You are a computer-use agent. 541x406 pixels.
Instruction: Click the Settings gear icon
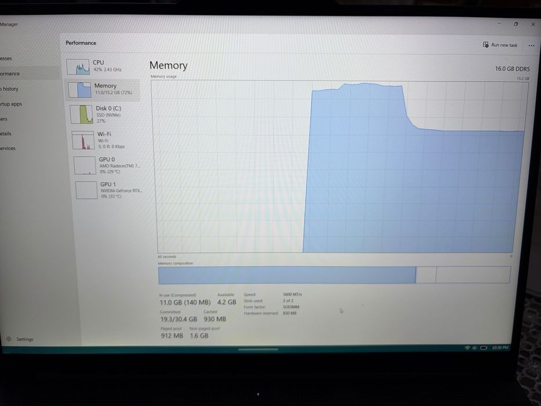(9, 339)
